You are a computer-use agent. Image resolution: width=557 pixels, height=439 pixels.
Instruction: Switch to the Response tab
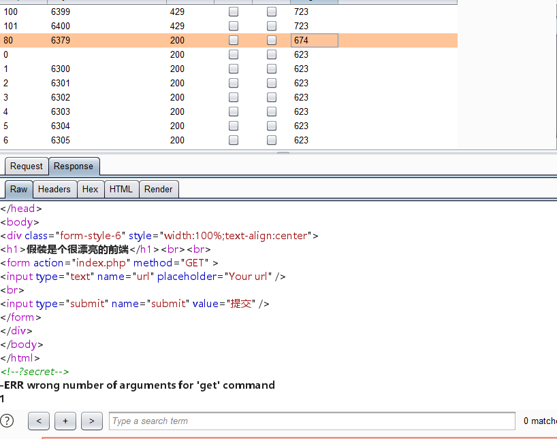(74, 166)
